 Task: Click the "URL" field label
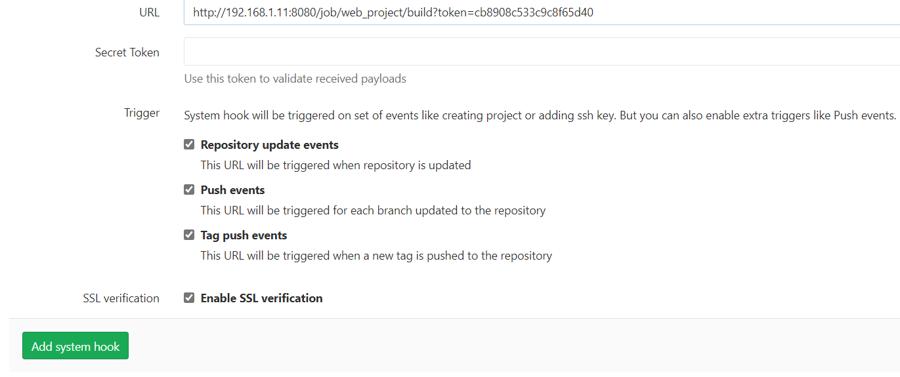click(149, 12)
